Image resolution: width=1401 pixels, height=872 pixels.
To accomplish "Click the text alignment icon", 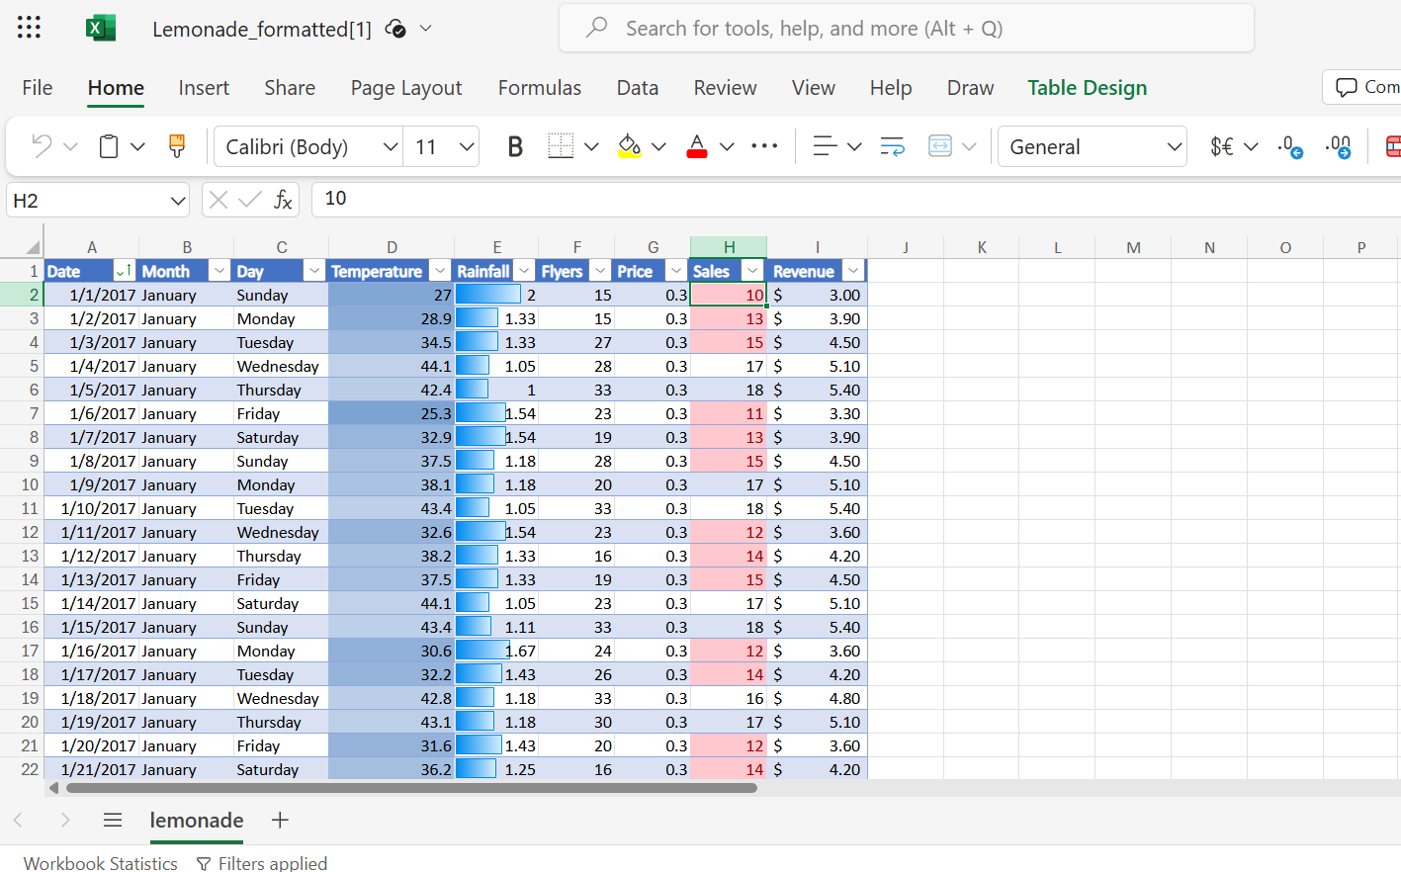I will pos(825,146).
